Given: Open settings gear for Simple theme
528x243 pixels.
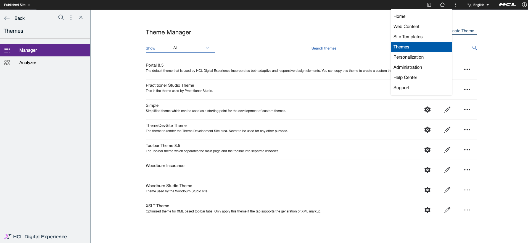Looking at the screenshot, I should (427, 110).
